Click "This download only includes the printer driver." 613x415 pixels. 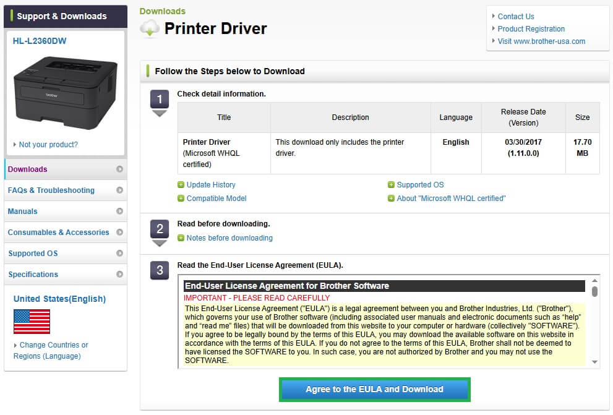click(340, 148)
